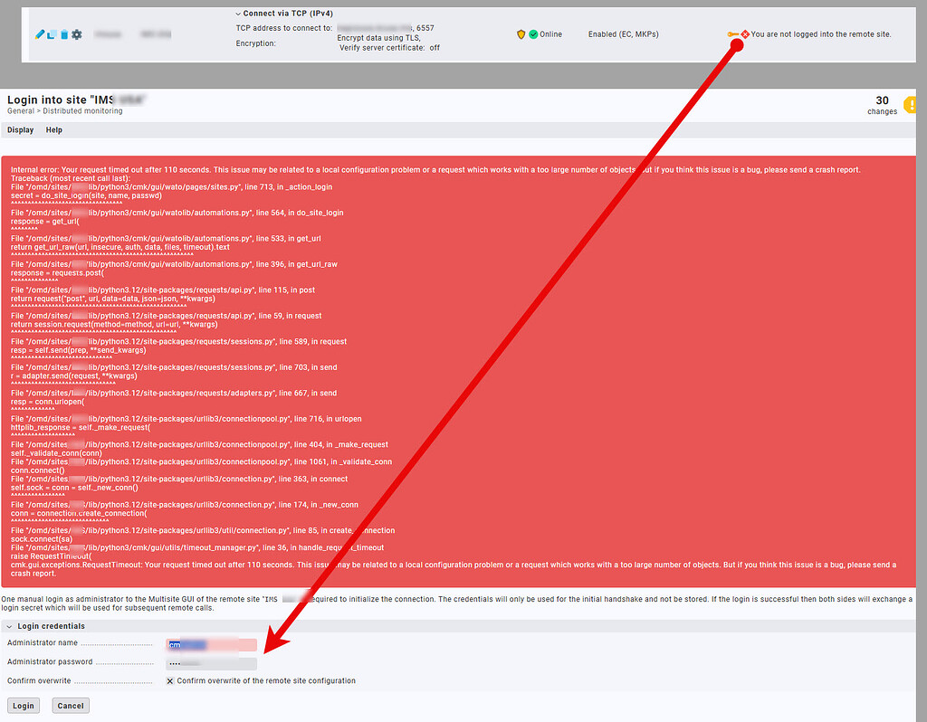Click the Administrator name field
Viewport: 927px width, 722px height.
tap(212, 644)
